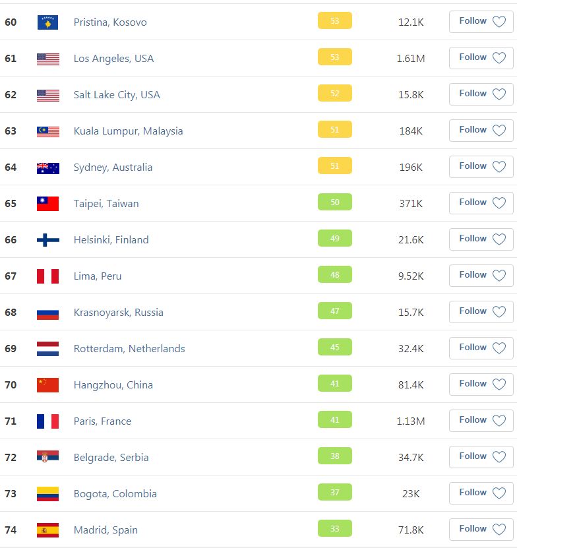This screenshot has height=552, width=577.
Task: Click the Serbia flag icon
Action: click(48, 456)
